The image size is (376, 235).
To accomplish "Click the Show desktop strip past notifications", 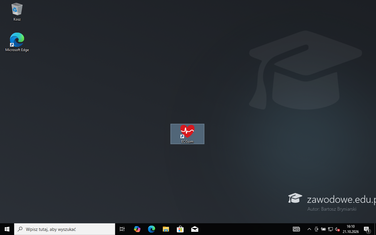I will pyautogui.click(x=375, y=229).
